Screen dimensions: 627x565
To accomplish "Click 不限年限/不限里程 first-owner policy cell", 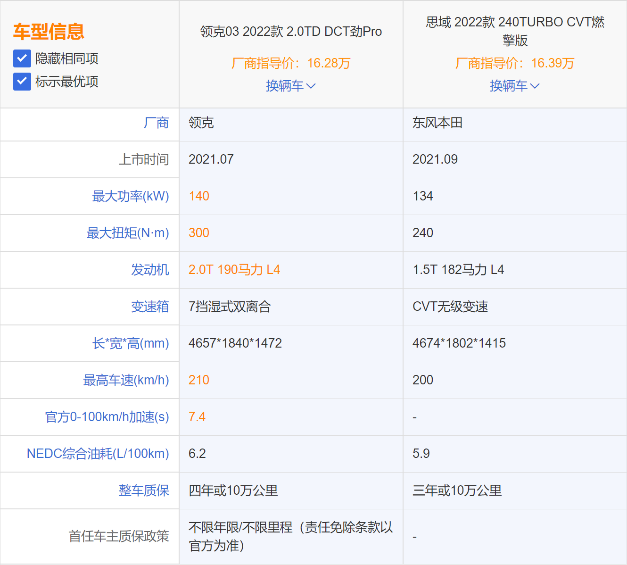I will click(291, 536).
